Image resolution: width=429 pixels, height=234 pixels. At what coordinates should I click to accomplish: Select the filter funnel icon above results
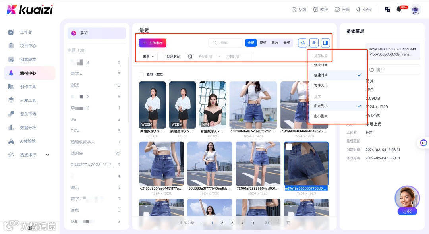click(x=302, y=43)
